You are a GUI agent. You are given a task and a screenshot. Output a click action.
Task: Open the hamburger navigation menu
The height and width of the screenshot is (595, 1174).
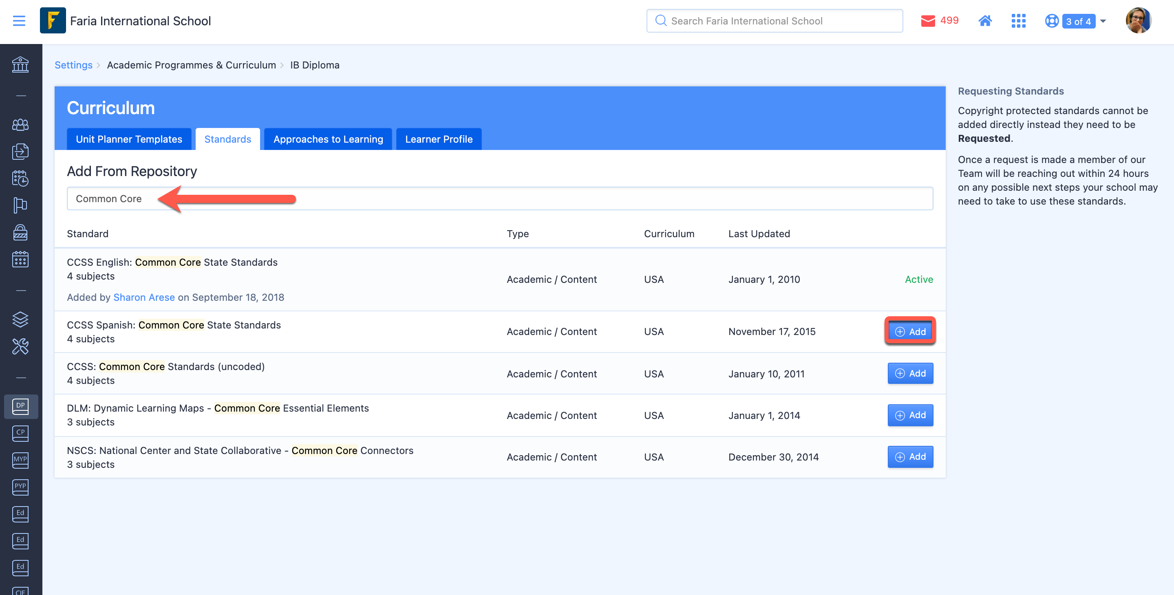[x=19, y=21]
